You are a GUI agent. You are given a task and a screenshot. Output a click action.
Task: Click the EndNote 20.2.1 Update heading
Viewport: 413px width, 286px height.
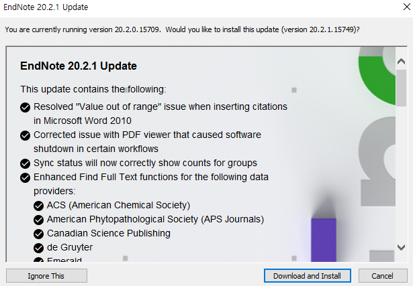pyautogui.click(x=79, y=66)
